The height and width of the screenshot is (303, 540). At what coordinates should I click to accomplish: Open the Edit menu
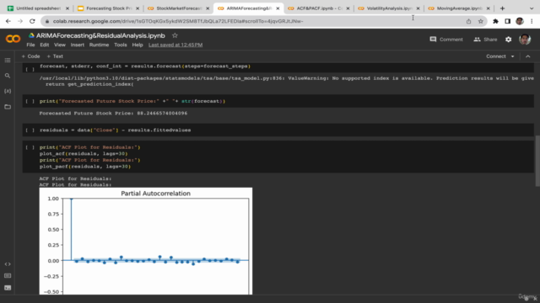click(44, 45)
